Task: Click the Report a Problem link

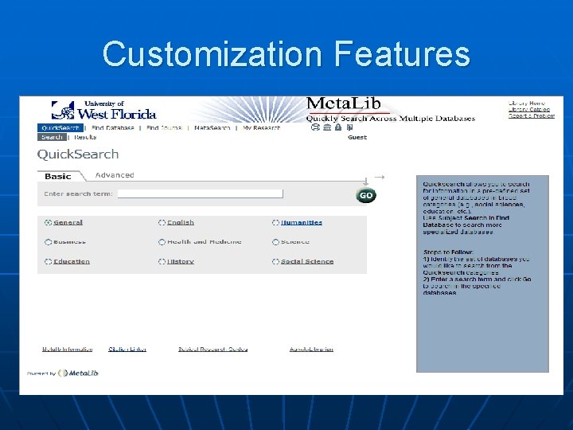Action: (532, 116)
